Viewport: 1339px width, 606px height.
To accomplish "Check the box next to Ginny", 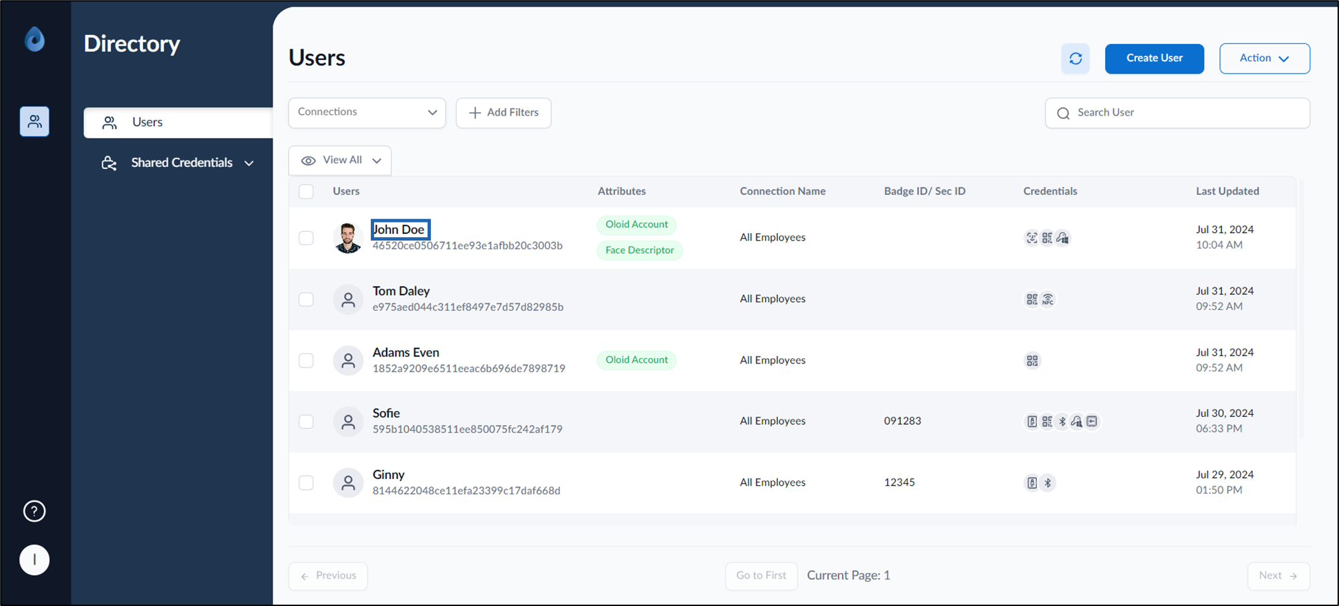I will (306, 483).
